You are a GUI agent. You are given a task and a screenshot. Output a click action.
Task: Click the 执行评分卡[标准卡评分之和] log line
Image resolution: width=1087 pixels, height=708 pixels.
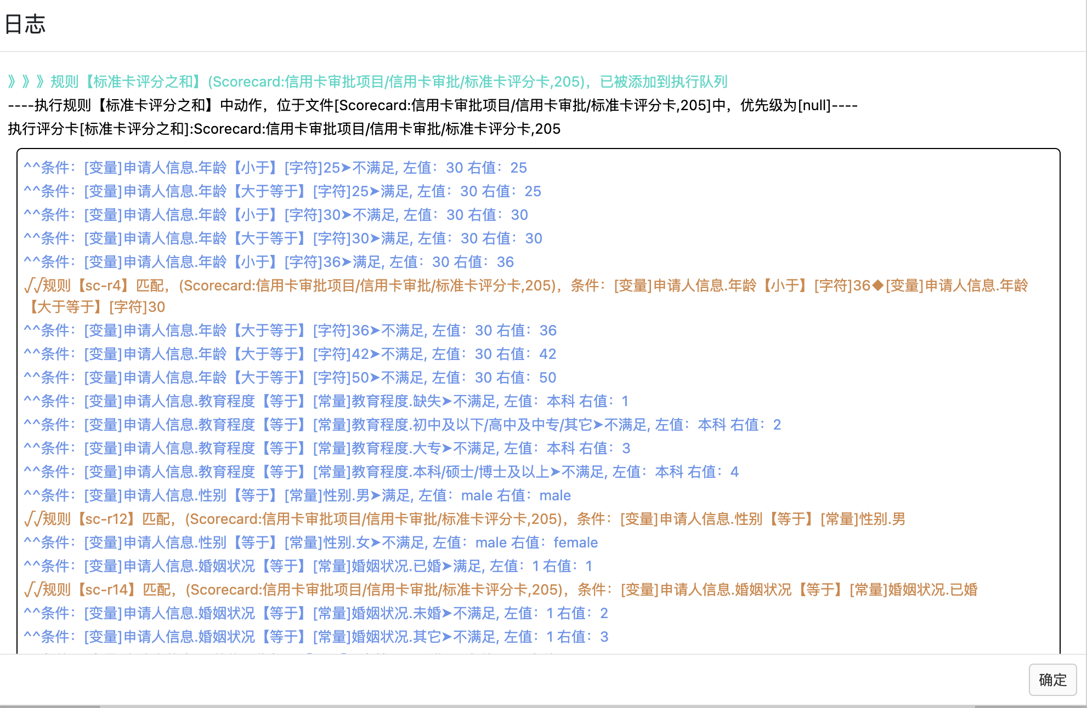(x=284, y=129)
